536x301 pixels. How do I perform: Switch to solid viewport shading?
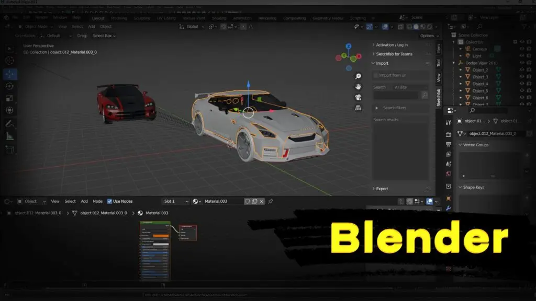tap(416, 27)
